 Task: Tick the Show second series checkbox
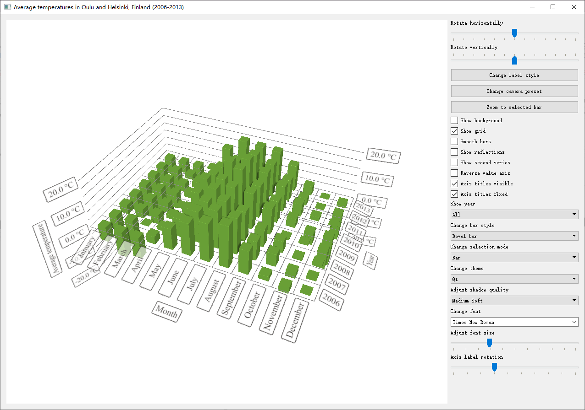pos(454,162)
